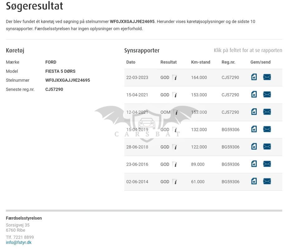
Task: Email the 15-04-2021 inspection report
Action: [267, 94]
